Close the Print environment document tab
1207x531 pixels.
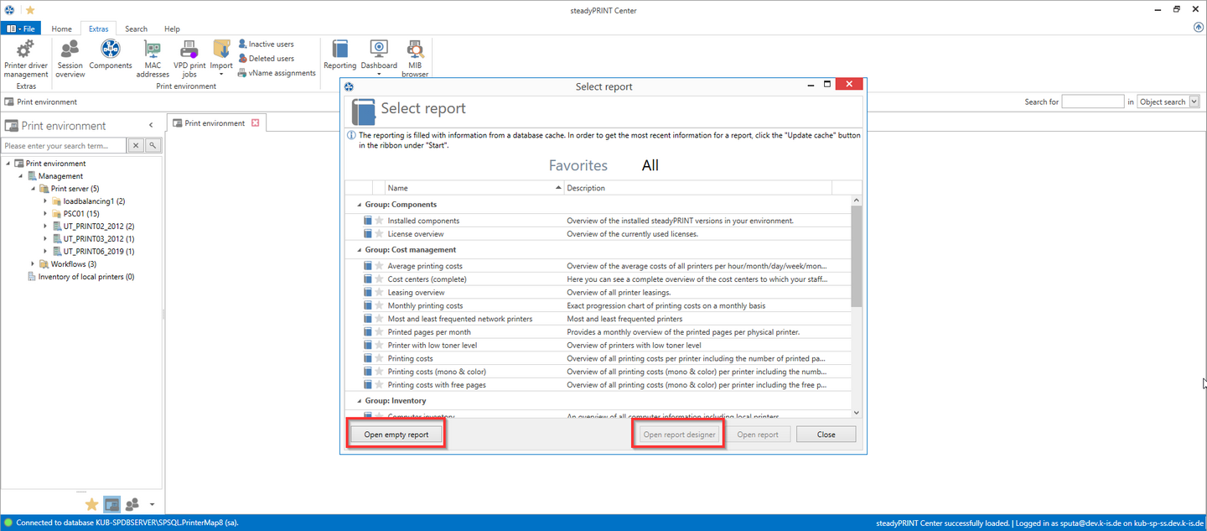point(256,123)
